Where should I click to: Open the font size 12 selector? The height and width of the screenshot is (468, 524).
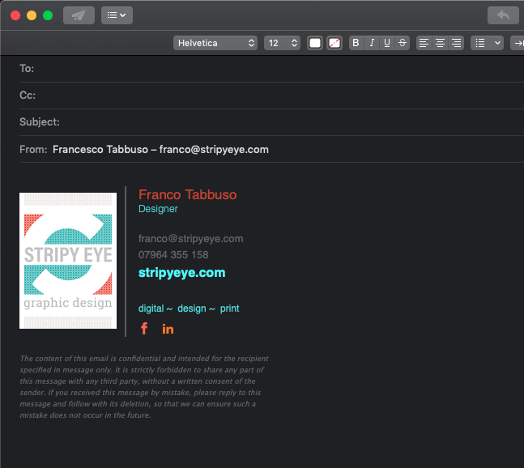point(282,43)
